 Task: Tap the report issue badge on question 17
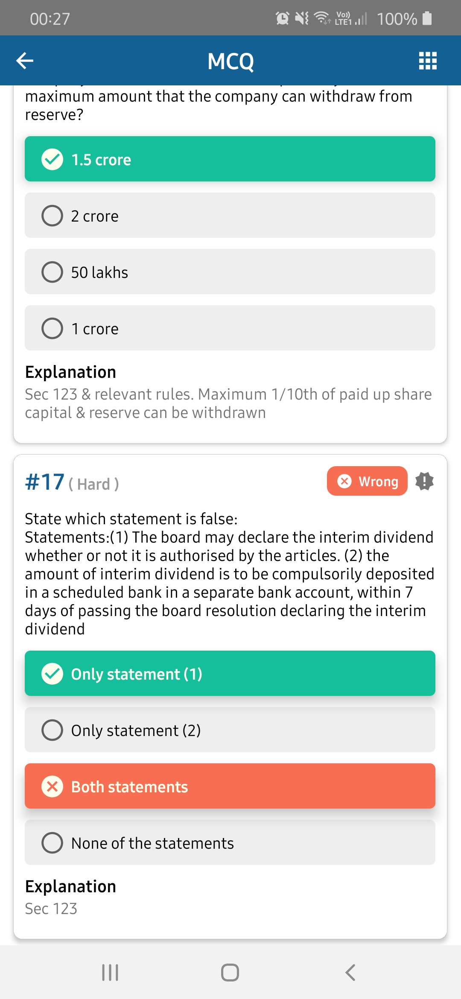pyautogui.click(x=424, y=481)
